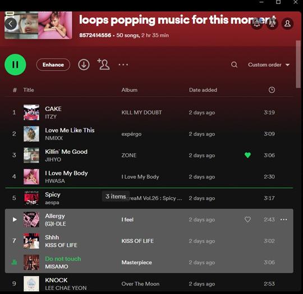This screenshot has height=294, width=303.
Task: Pause playback with the green button
Action: point(15,65)
